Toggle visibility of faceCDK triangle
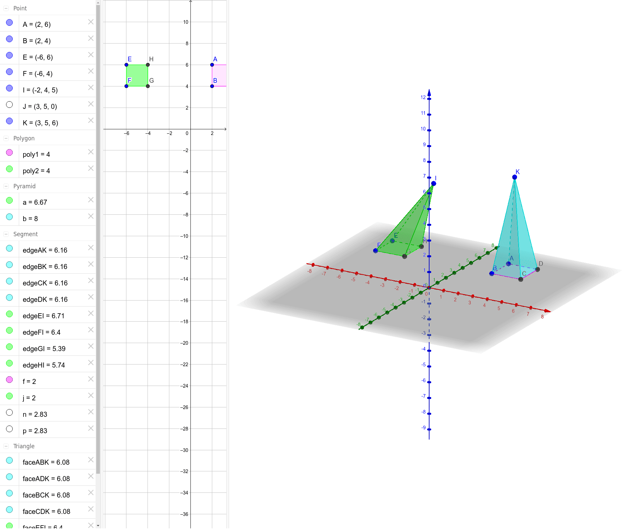Screen dimensions: 630x529 [x=9, y=510]
